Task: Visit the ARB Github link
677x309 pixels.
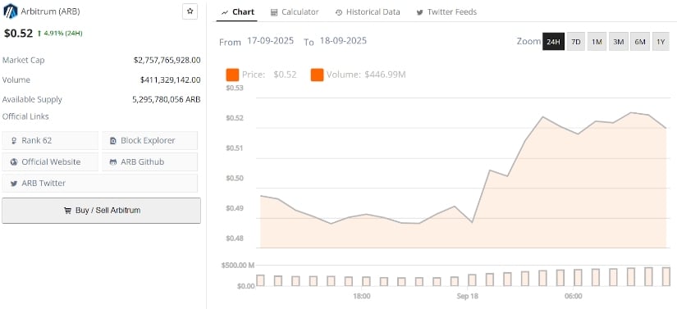Action: (x=150, y=162)
